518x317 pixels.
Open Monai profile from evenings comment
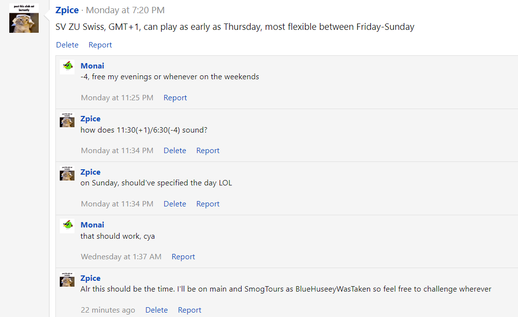92,66
